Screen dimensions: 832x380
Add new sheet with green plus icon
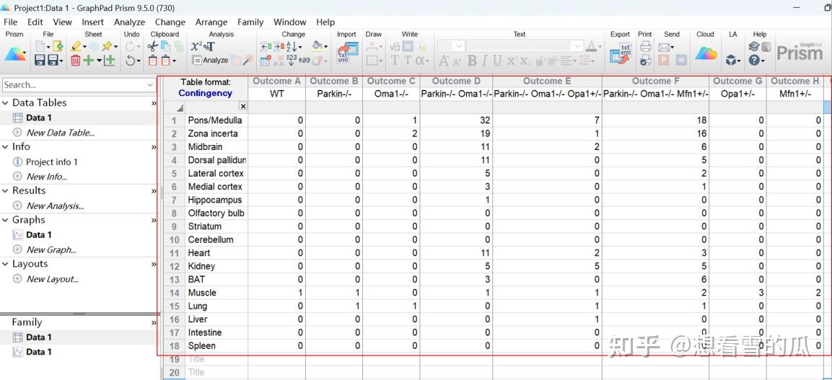(x=88, y=61)
